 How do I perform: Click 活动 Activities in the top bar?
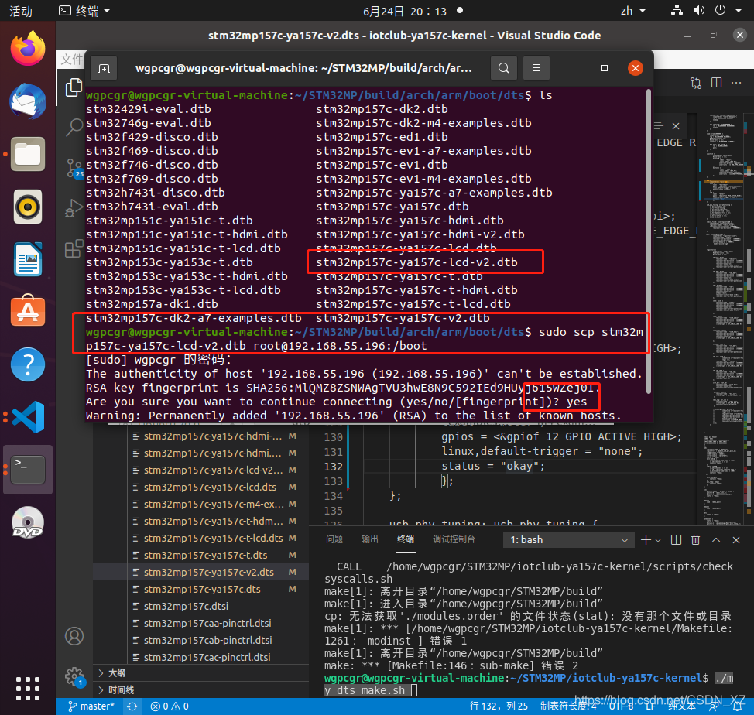[21, 11]
